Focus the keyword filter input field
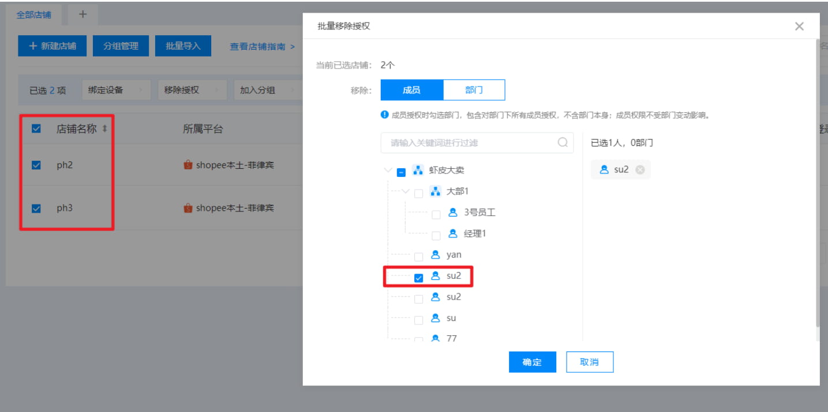The width and height of the screenshot is (828, 412). pos(477,143)
